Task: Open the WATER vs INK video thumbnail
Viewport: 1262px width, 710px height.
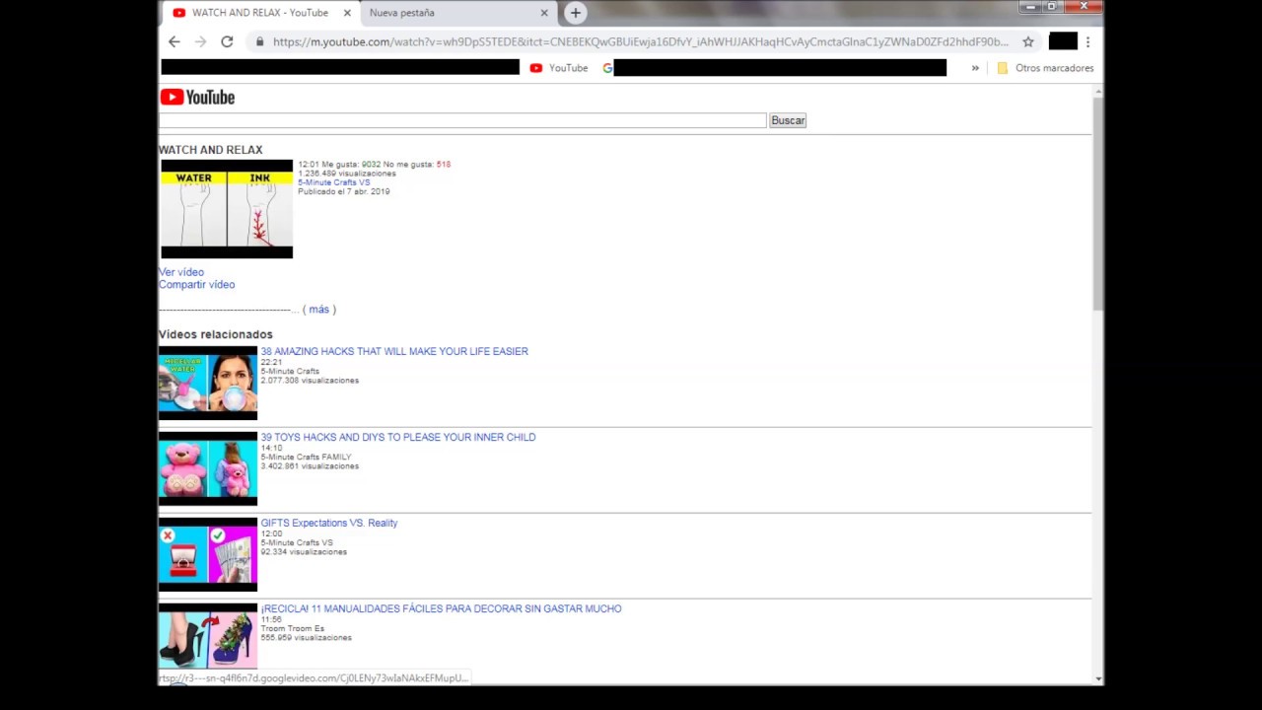Action: [227, 209]
